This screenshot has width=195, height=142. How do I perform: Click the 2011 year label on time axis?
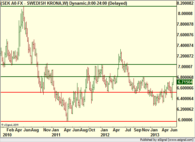pos(56,135)
